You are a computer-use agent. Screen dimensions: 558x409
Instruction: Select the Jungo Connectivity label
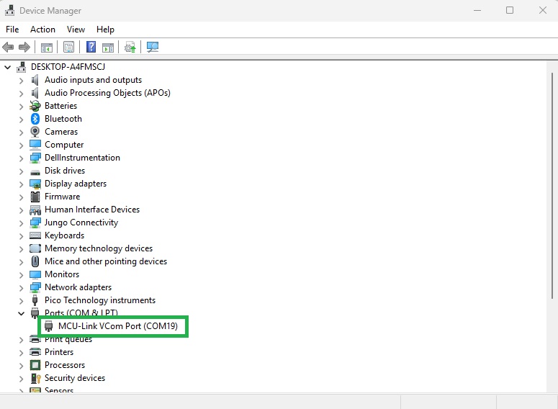tap(81, 223)
